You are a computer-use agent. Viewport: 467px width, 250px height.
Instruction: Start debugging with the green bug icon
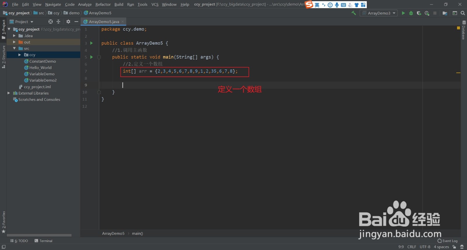pyautogui.click(x=411, y=13)
